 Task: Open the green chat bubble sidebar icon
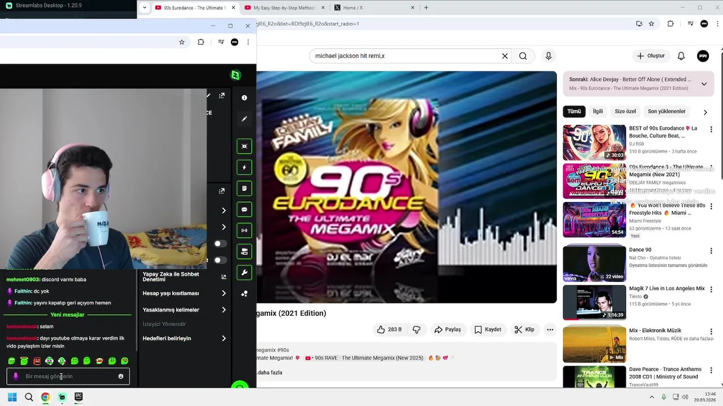coord(244,210)
